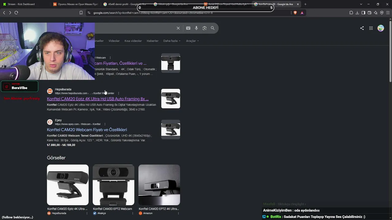The image size is (392, 220).
Task: Go back to the previous page
Action: (x=4, y=13)
